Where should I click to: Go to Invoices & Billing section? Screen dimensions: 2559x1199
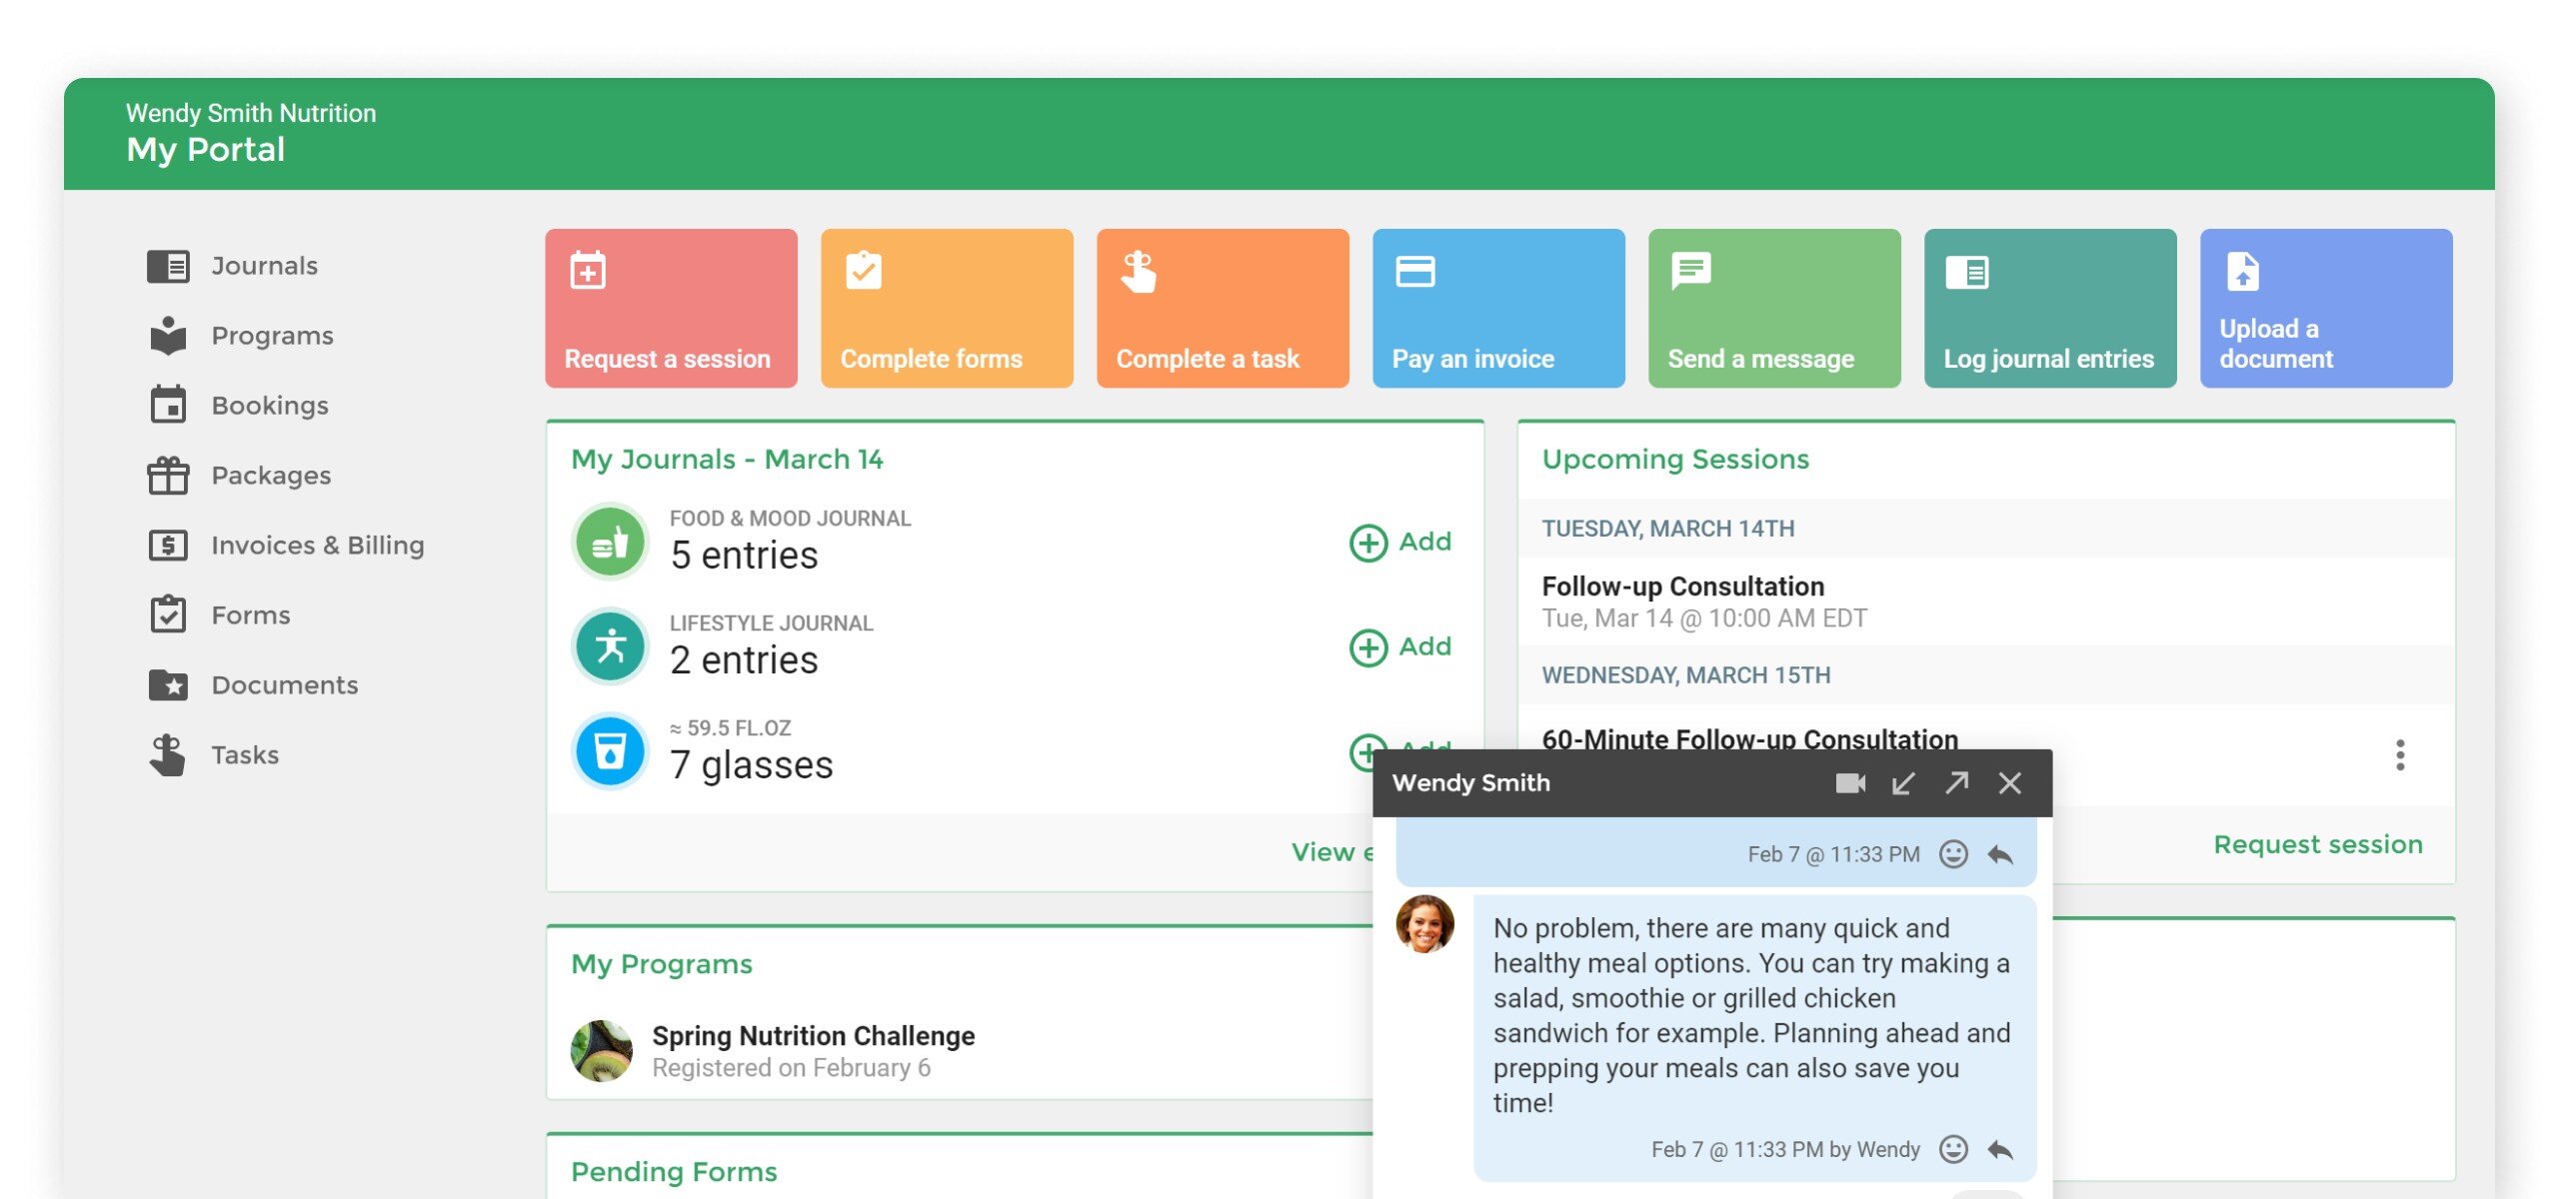click(317, 546)
